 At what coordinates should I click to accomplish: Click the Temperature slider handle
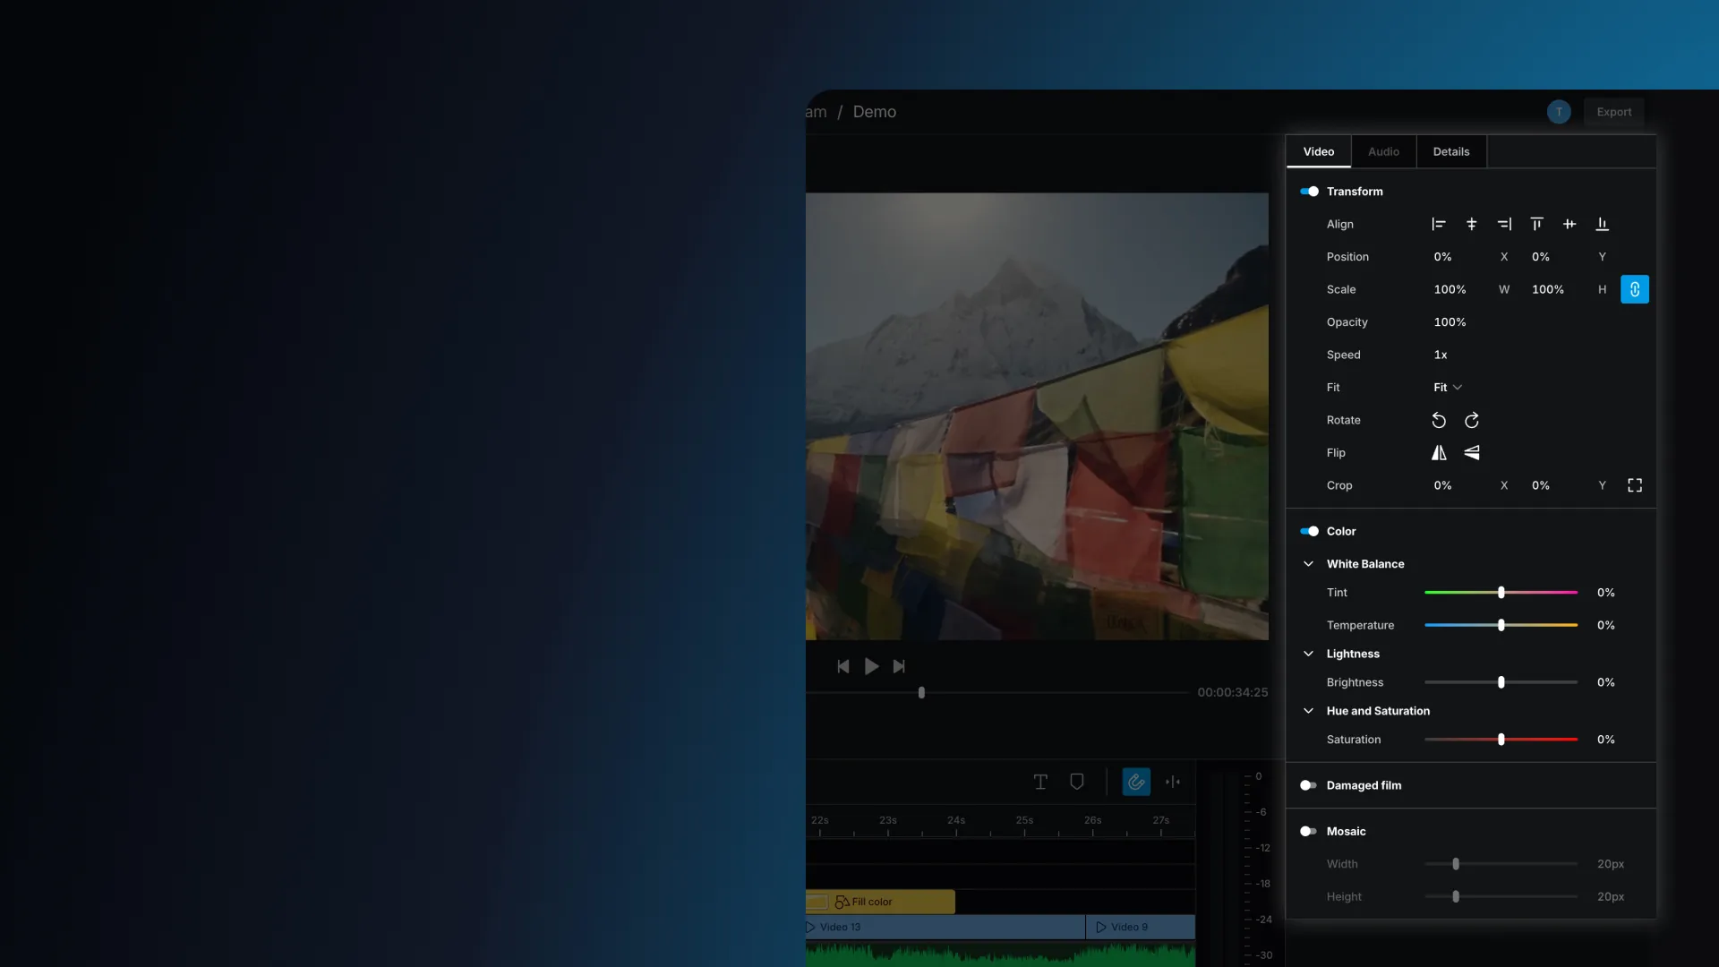[1501, 625]
